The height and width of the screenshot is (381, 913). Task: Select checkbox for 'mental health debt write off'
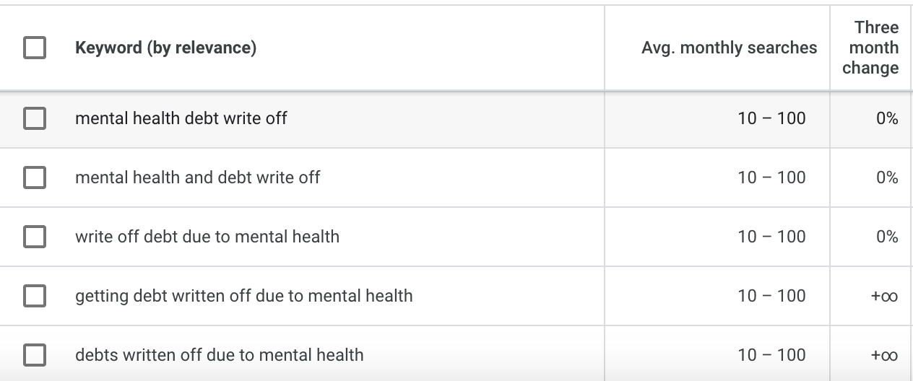point(35,118)
